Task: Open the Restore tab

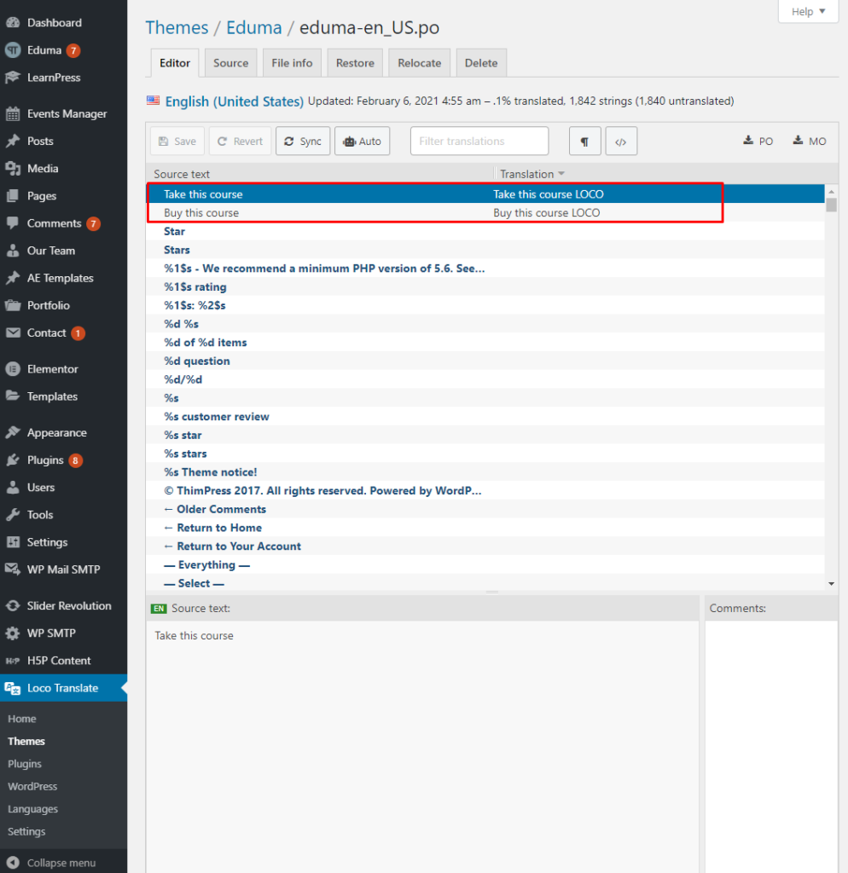Action: click(x=355, y=62)
